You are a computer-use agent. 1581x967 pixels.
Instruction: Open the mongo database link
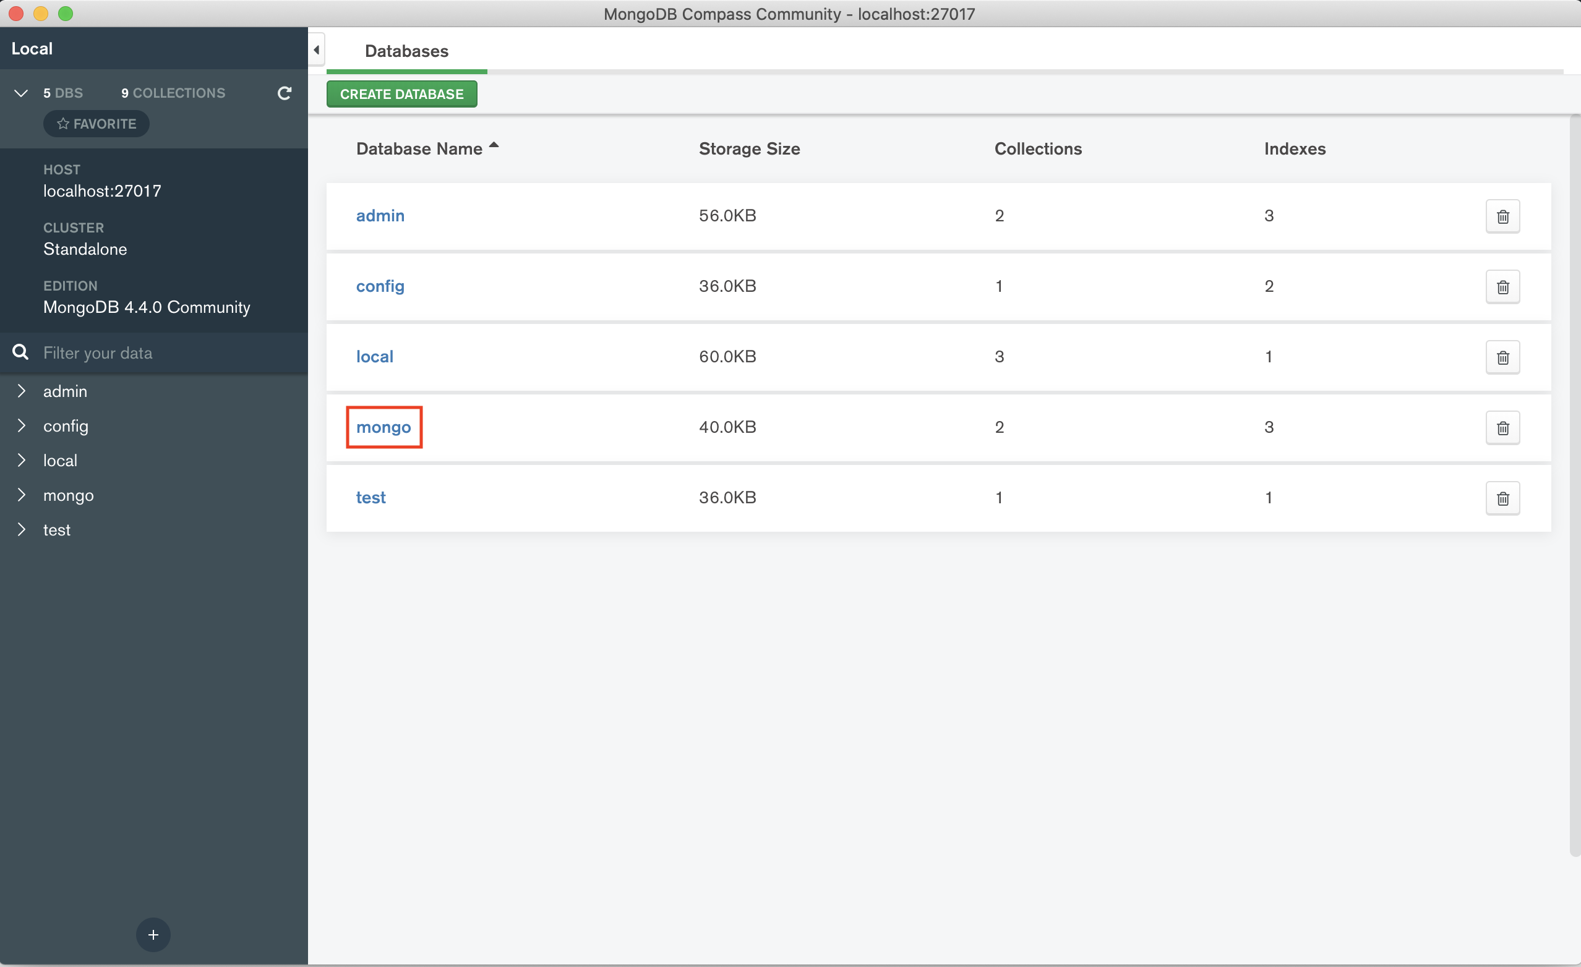point(383,427)
